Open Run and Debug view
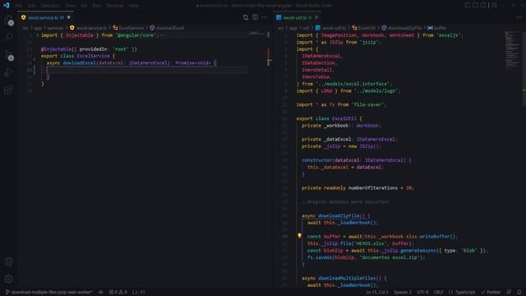Viewport: 526px width, 296px height. [x=9, y=72]
